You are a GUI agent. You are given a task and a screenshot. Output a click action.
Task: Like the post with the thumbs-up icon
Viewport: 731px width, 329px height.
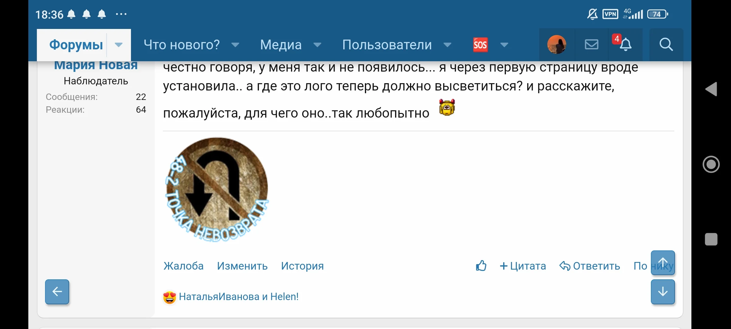coord(481,266)
